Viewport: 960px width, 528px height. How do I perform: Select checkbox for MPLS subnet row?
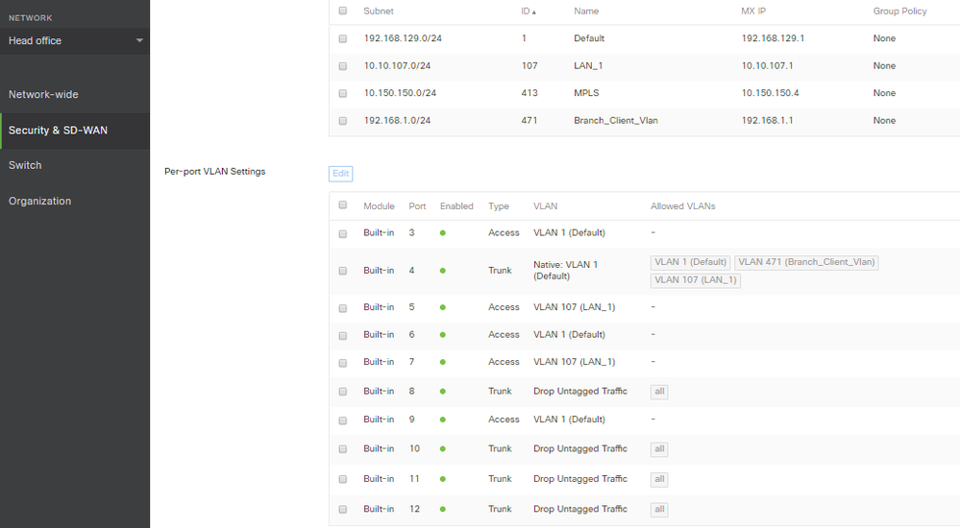point(343,93)
